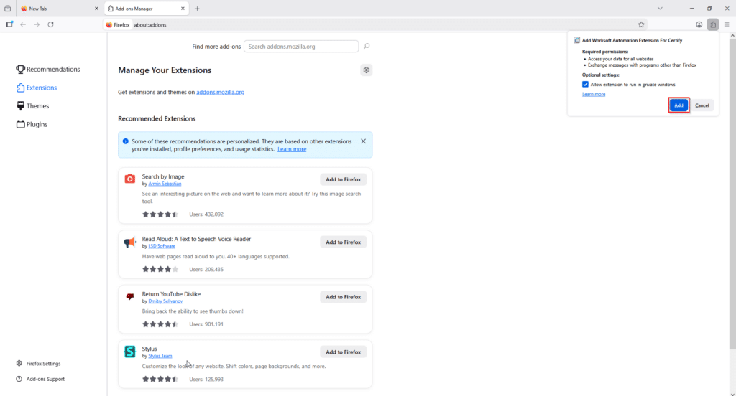Close the New Tab tab
Image resolution: width=736 pixels, height=396 pixels.
point(96,9)
